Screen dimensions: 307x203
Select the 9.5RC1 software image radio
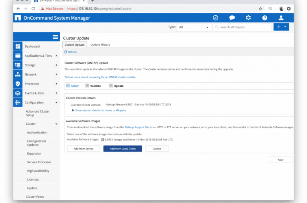point(103,140)
